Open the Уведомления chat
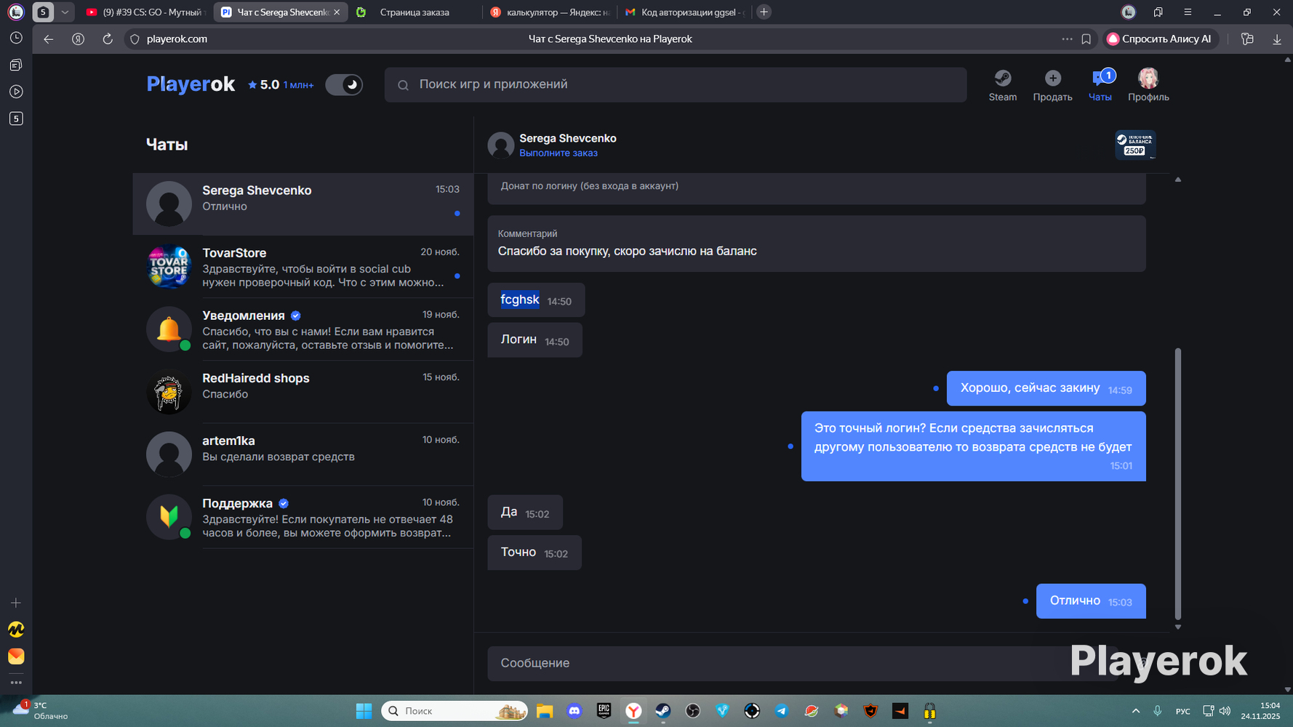This screenshot has width=1293, height=727. [x=303, y=329]
